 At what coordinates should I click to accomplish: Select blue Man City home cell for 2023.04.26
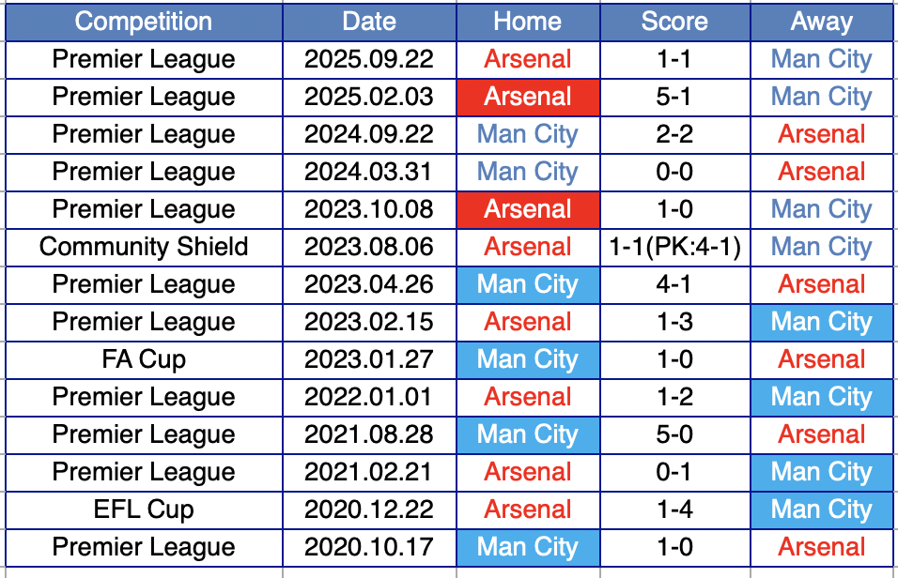tap(527, 284)
